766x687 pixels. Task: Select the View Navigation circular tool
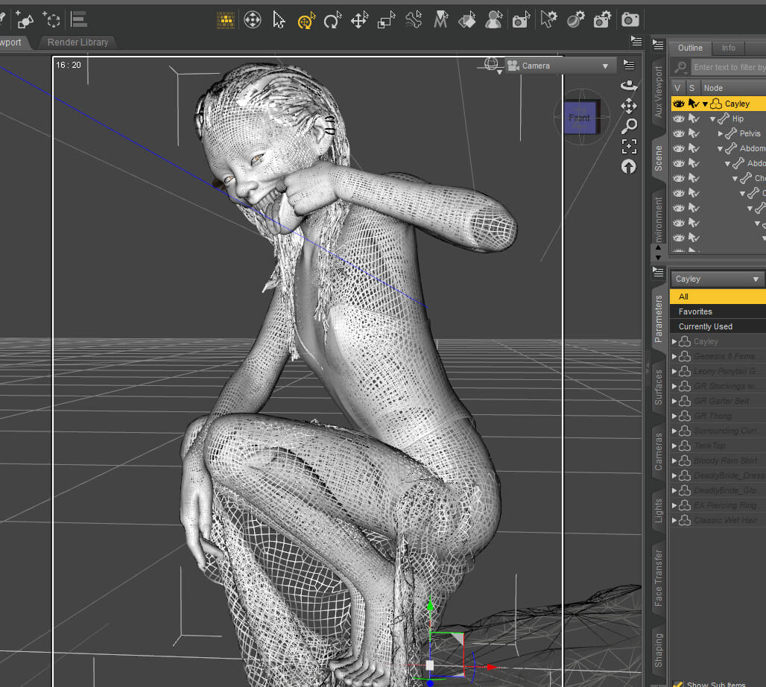(x=252, y=20)
